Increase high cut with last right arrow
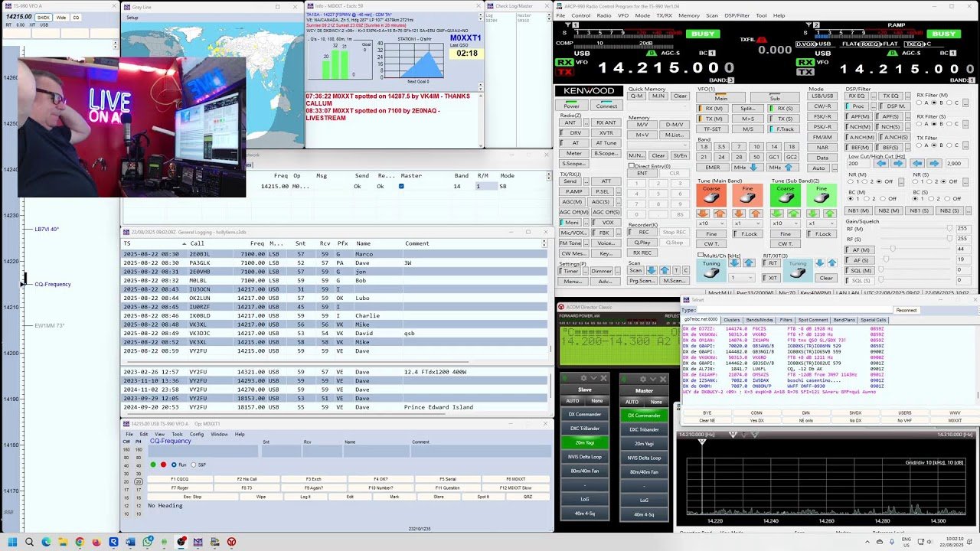The height and width of the screenshot is (551, 980). coord(933,164)
